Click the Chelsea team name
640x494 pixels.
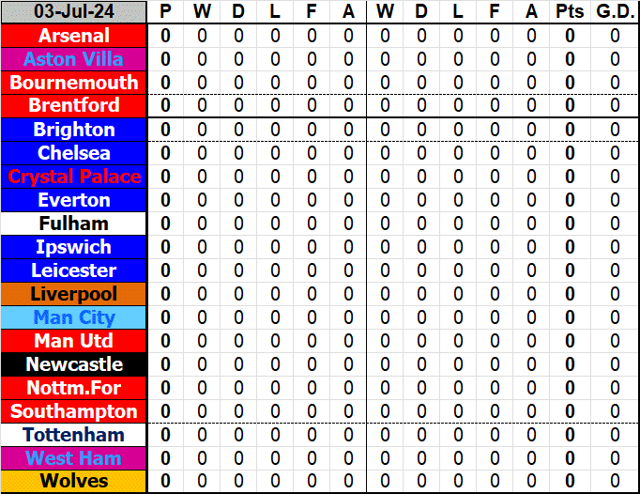pyautogui.click(x=74, y=153)
